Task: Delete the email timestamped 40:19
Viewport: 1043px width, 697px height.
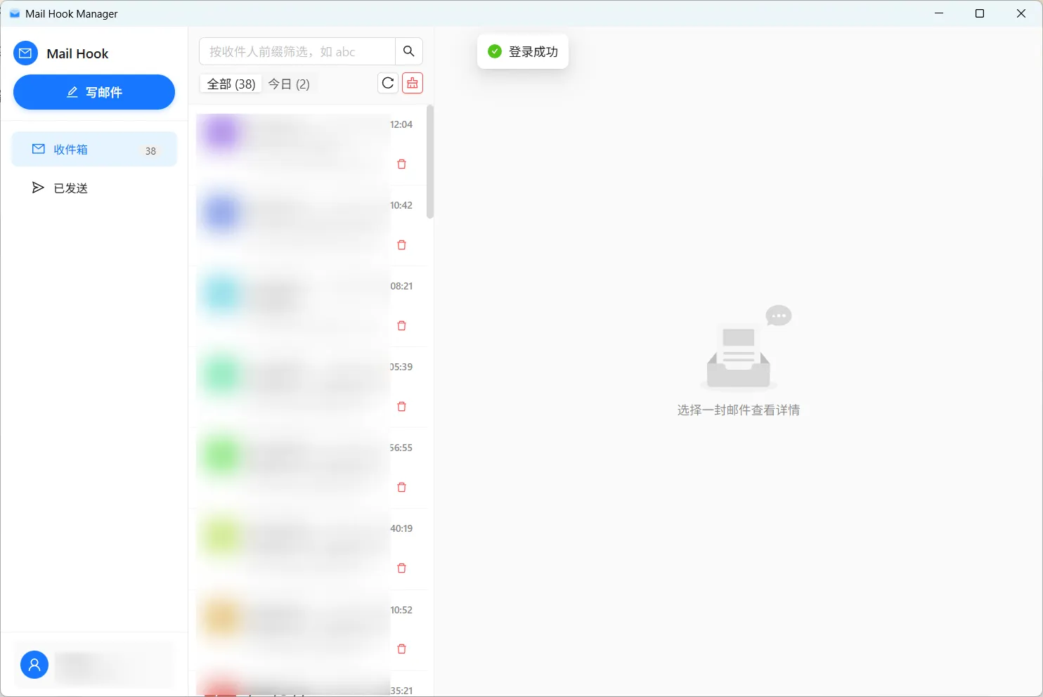Action: (x=402, y=568)
